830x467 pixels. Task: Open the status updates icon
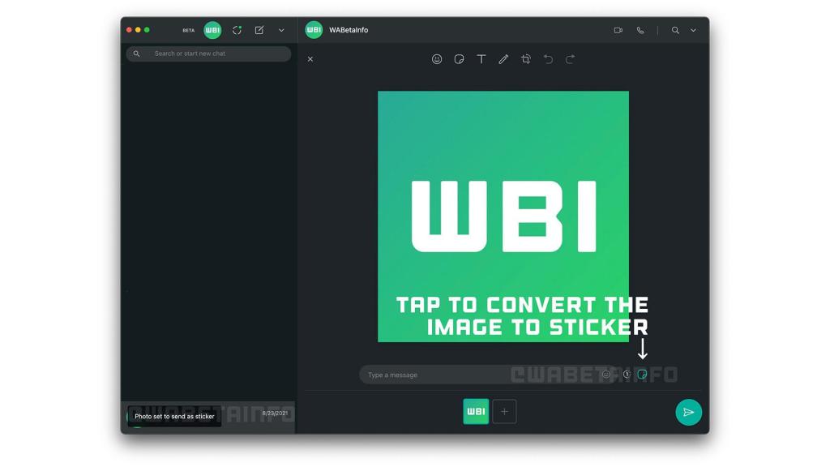237,30
